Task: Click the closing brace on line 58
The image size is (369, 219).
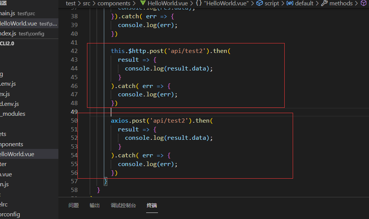Action: point(98,190)
